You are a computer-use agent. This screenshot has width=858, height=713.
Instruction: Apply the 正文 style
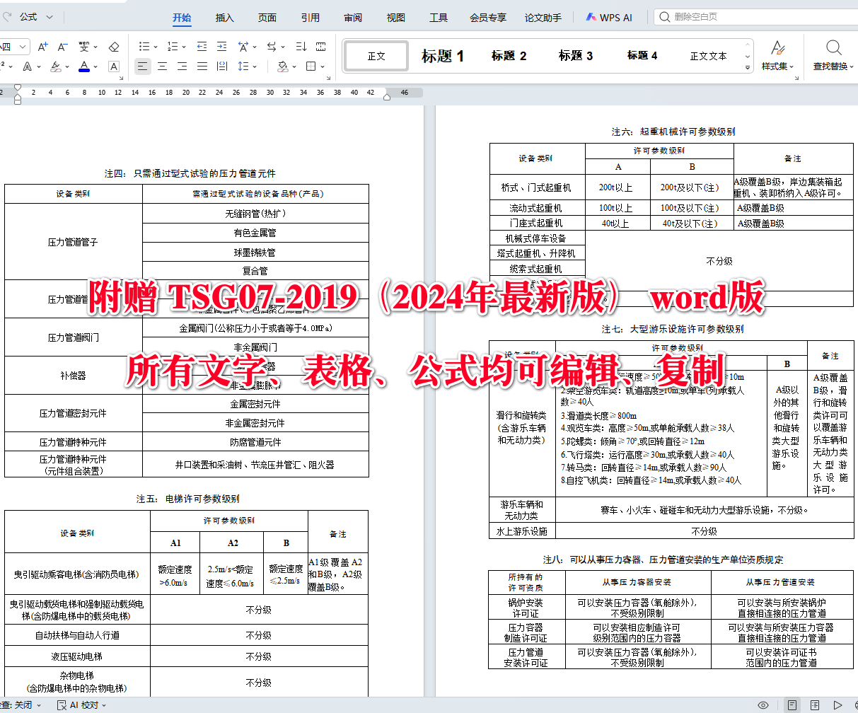click(376, 56)
